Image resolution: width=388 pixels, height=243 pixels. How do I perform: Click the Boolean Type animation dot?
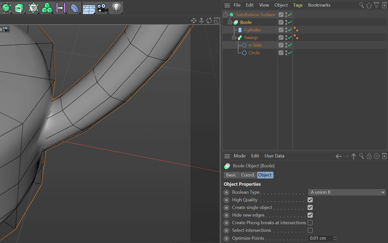point(226,192)
